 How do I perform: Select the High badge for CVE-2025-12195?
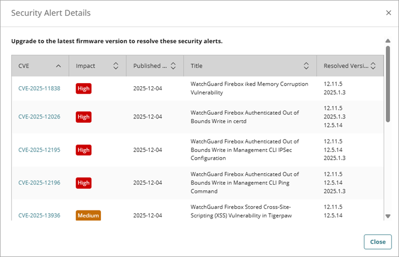coord(83,150)
